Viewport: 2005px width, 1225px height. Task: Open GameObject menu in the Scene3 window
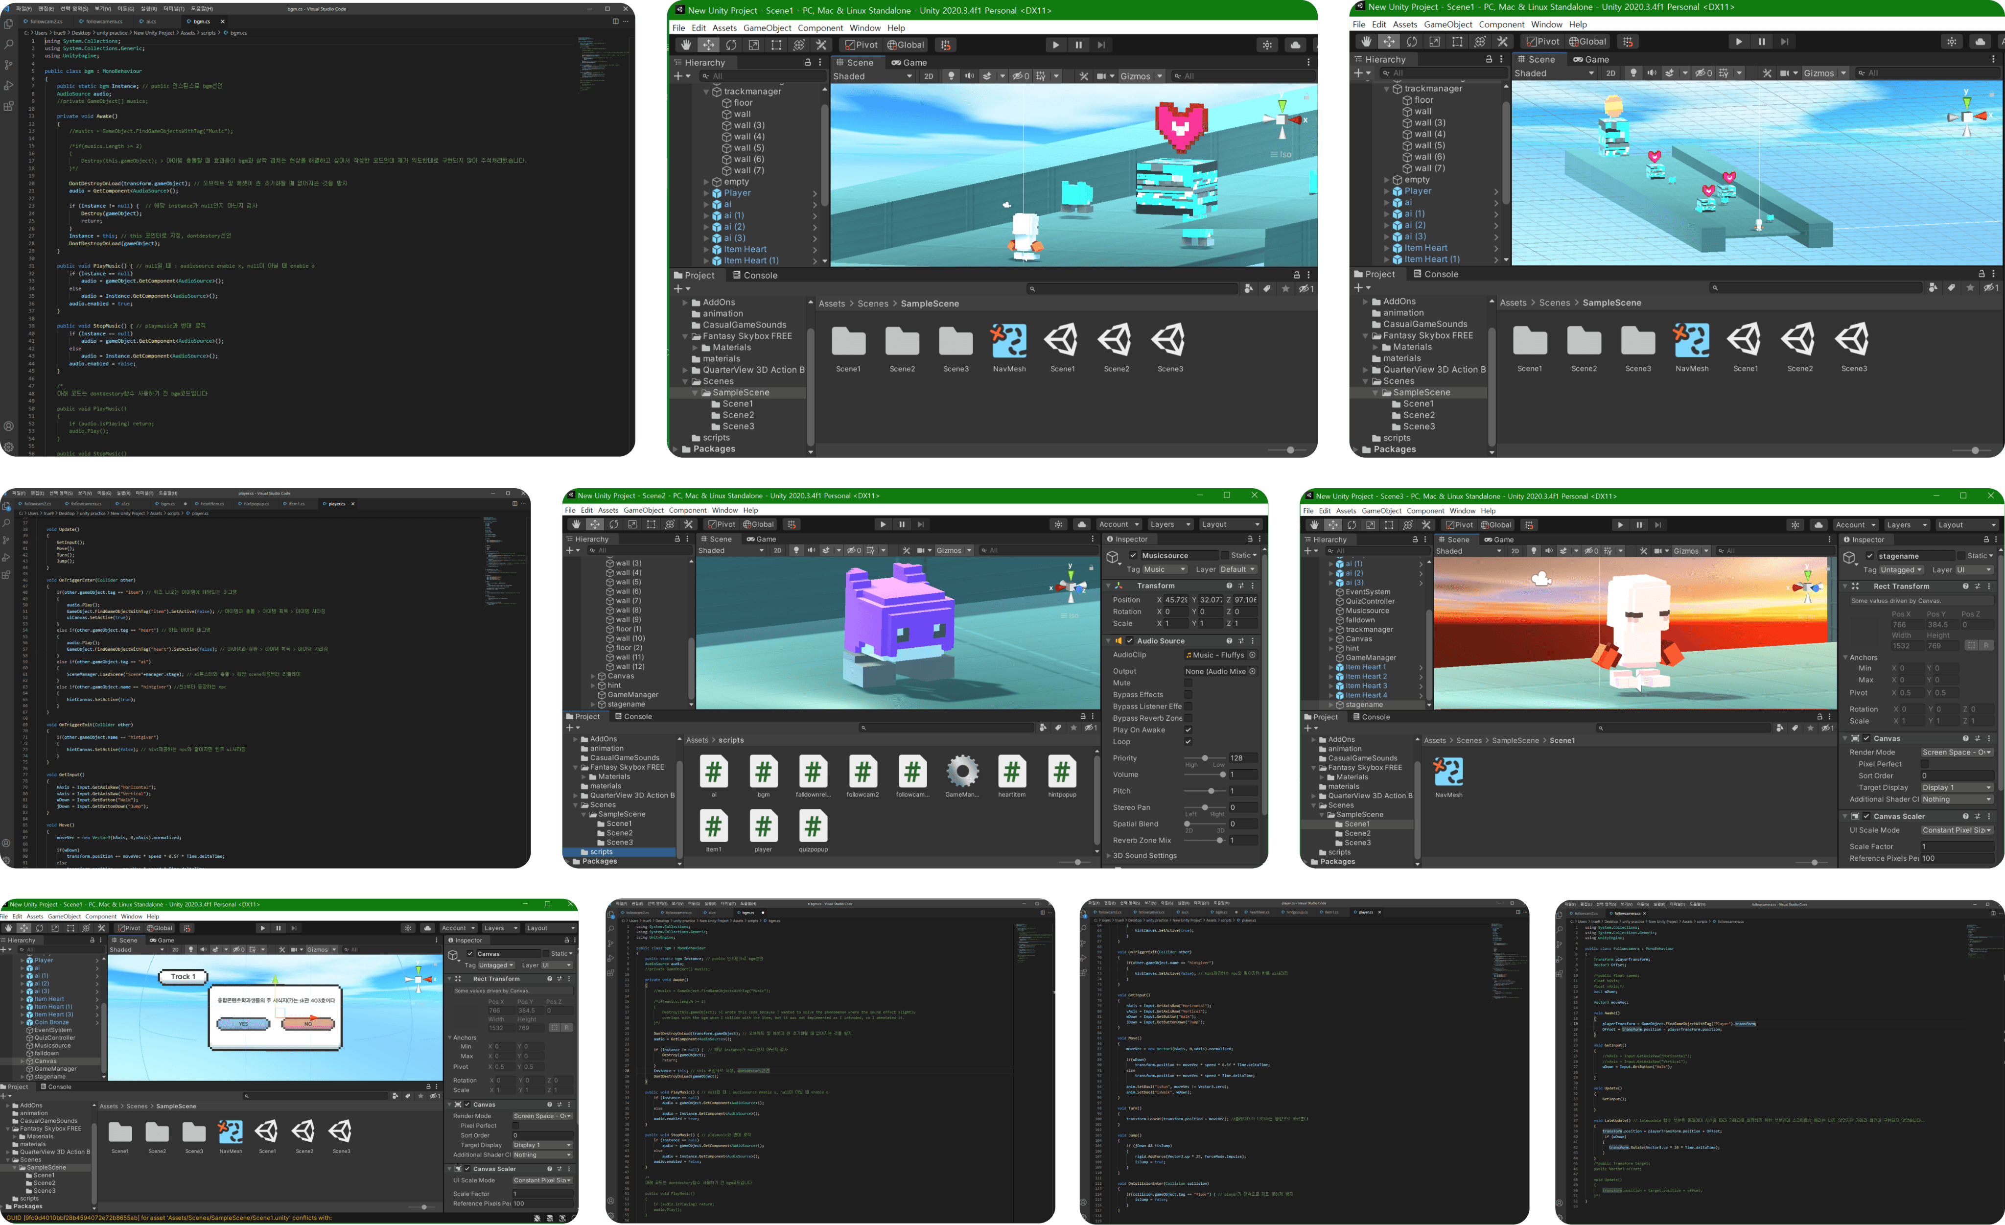pyautogui.click(x=1382, y=511)
